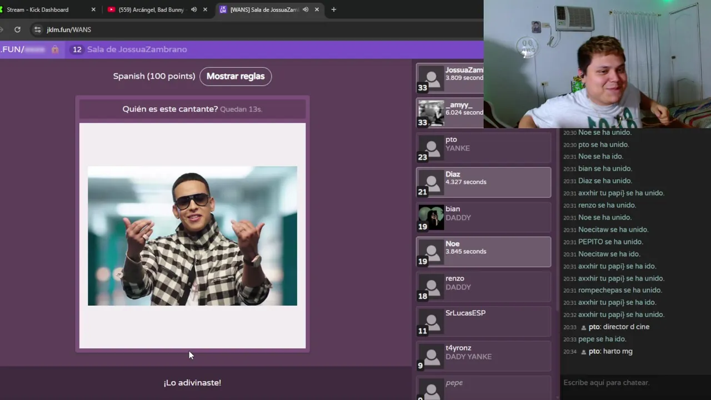
Task: Click the player count 12 badge
Action: tap(77, 49)
